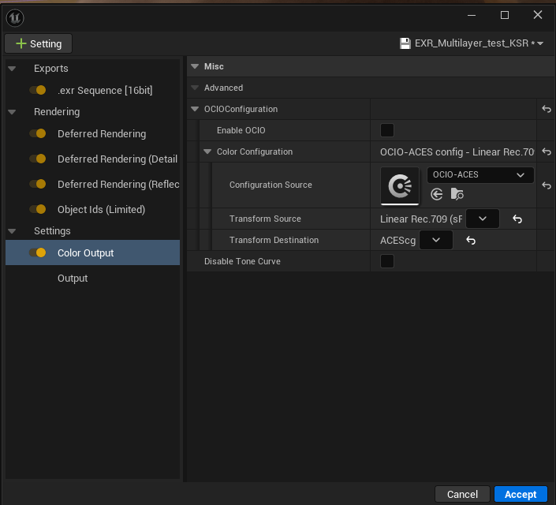Click the Accept button
The height and width of the screenshot is (505, 556).
[x=521, y=494]
